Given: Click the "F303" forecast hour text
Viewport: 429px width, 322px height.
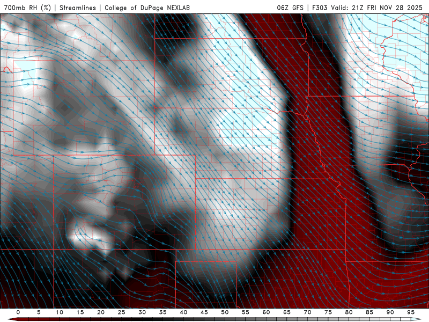Looking at the screenshot, I should coord(320,8).
